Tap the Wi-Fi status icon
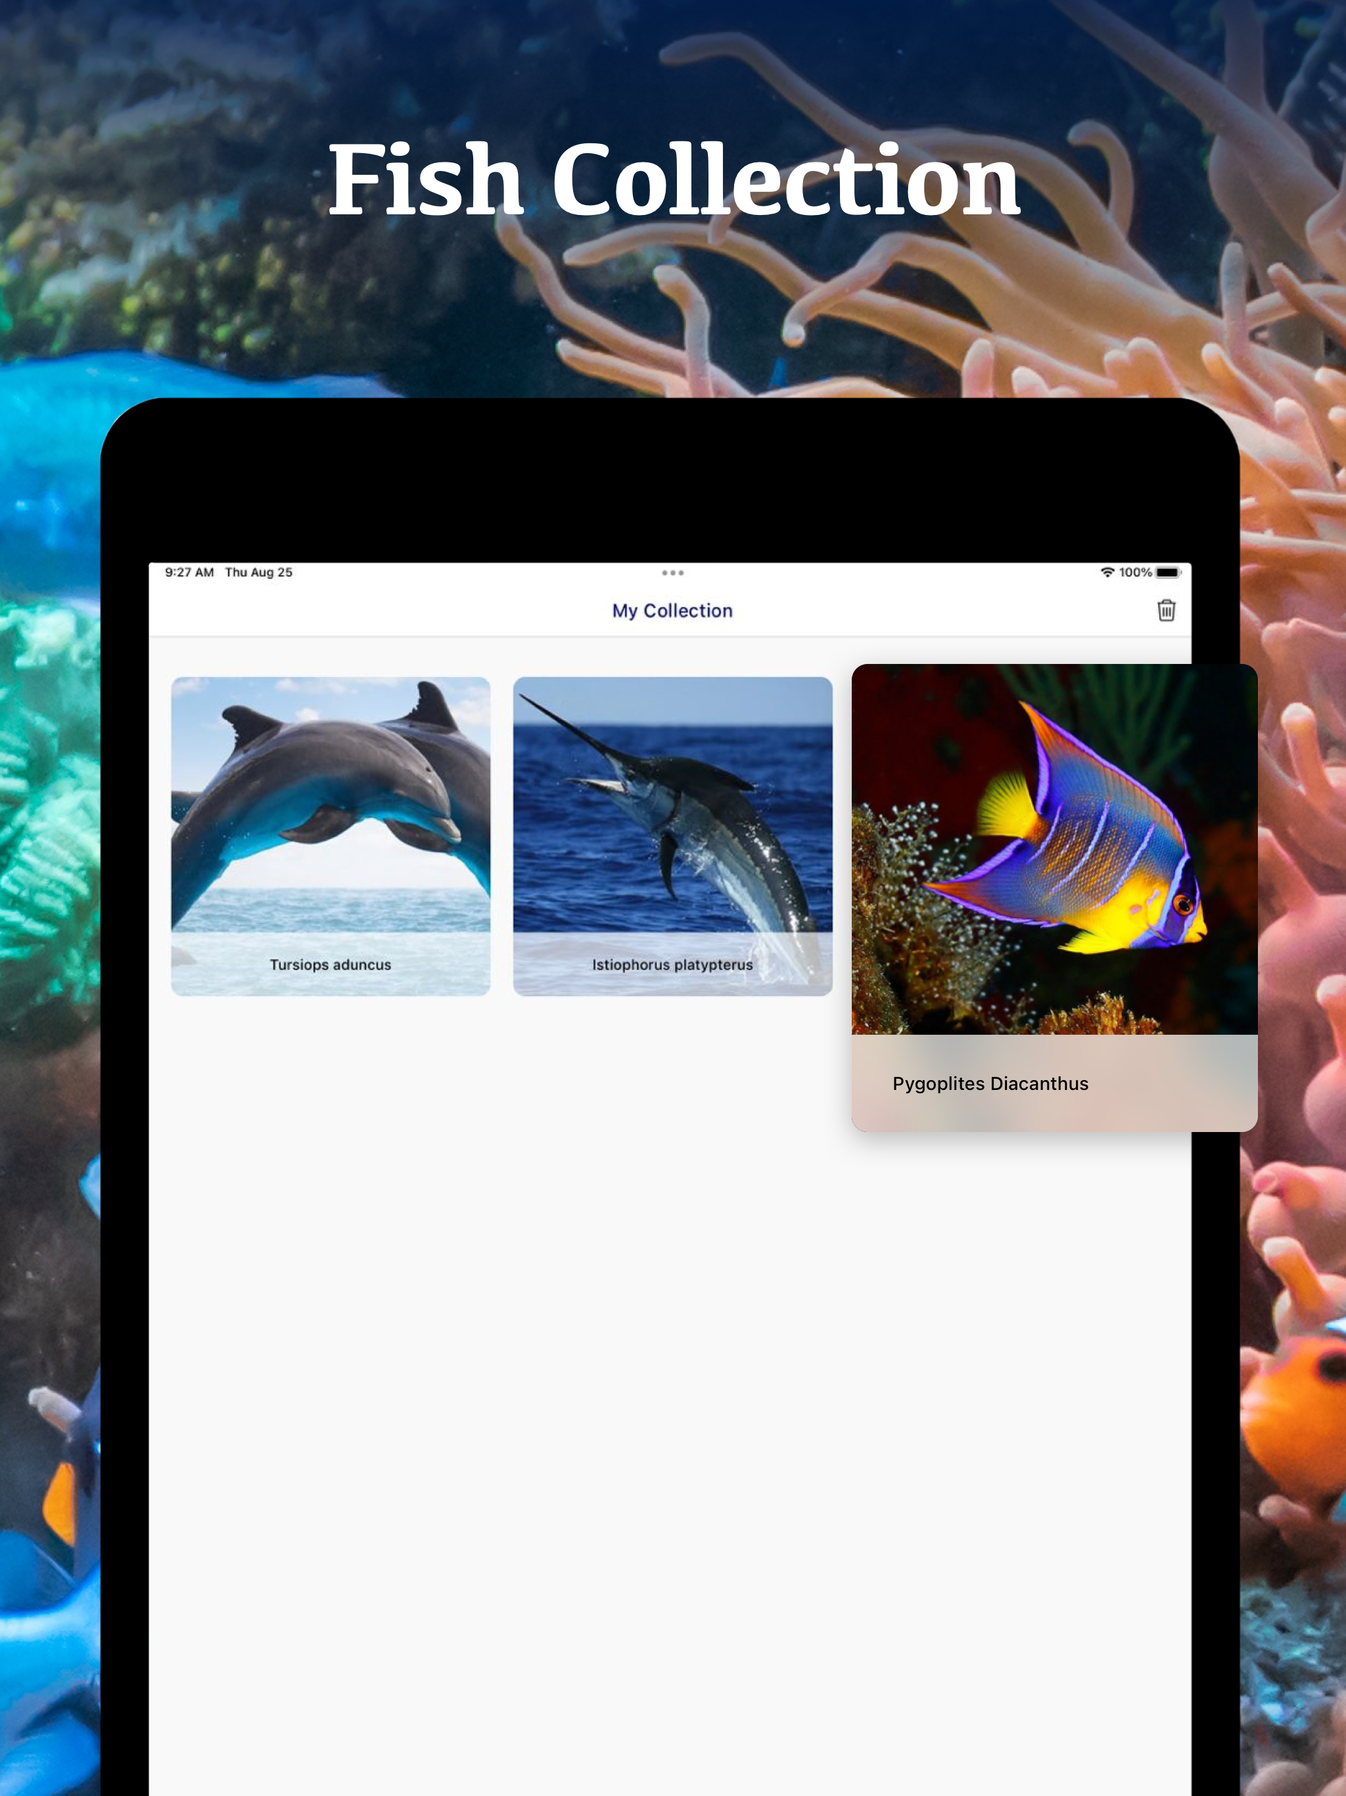The width and height of the screenshot is (1346, 1796). click(1107, 573)
